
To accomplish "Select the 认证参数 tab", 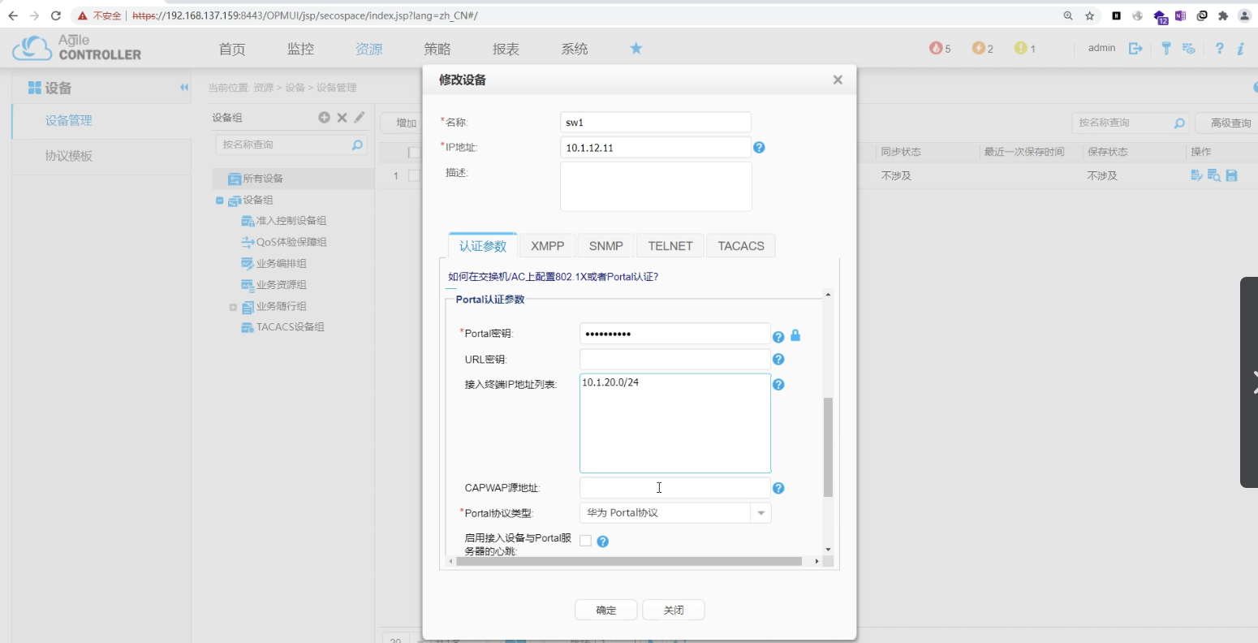I will (x=483, y=245).
